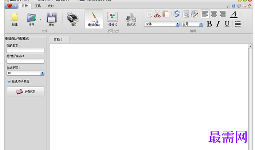Viewport: 255px width, 150px height.
Task: Click the 保存 save floppy icon
Action: point(51,17)
